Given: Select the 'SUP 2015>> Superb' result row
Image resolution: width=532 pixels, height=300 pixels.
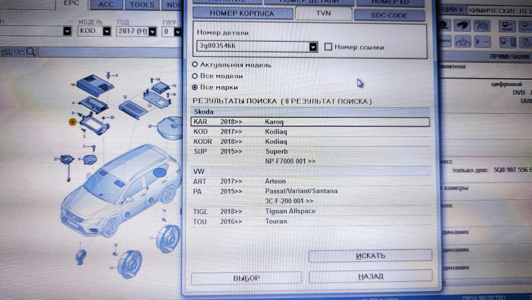Looking at the screenshot, I should 310,151.
